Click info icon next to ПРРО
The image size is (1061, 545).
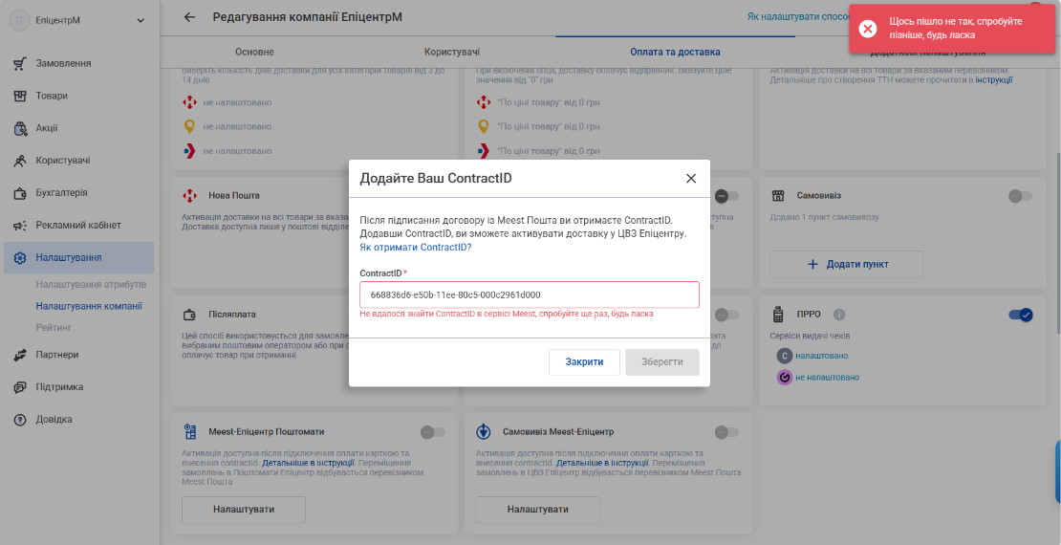click(x=840, y=315)
